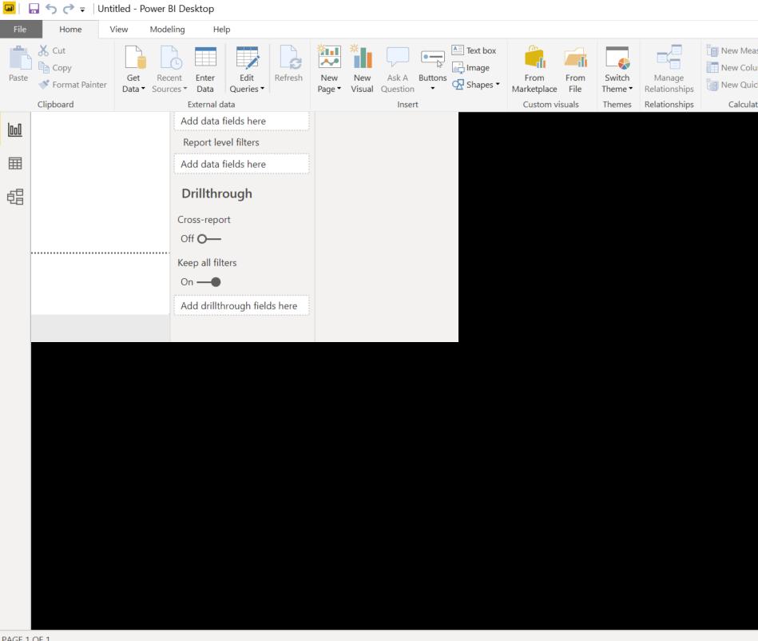Click the Enter Data icon
The image size is (758, 641).
coord(205,67)
